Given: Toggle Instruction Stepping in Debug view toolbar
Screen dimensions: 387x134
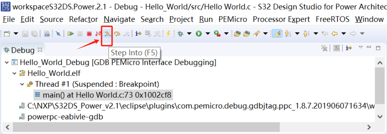Looking at the screenshot, I should pyautogui.click(x=349, y=48).
